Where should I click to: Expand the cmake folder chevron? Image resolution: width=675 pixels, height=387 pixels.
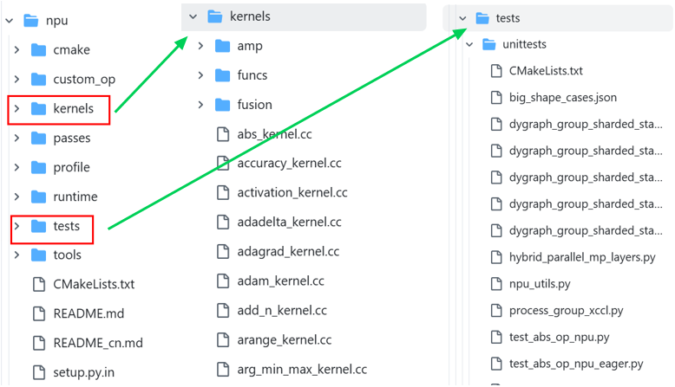(x=16, y=50)
